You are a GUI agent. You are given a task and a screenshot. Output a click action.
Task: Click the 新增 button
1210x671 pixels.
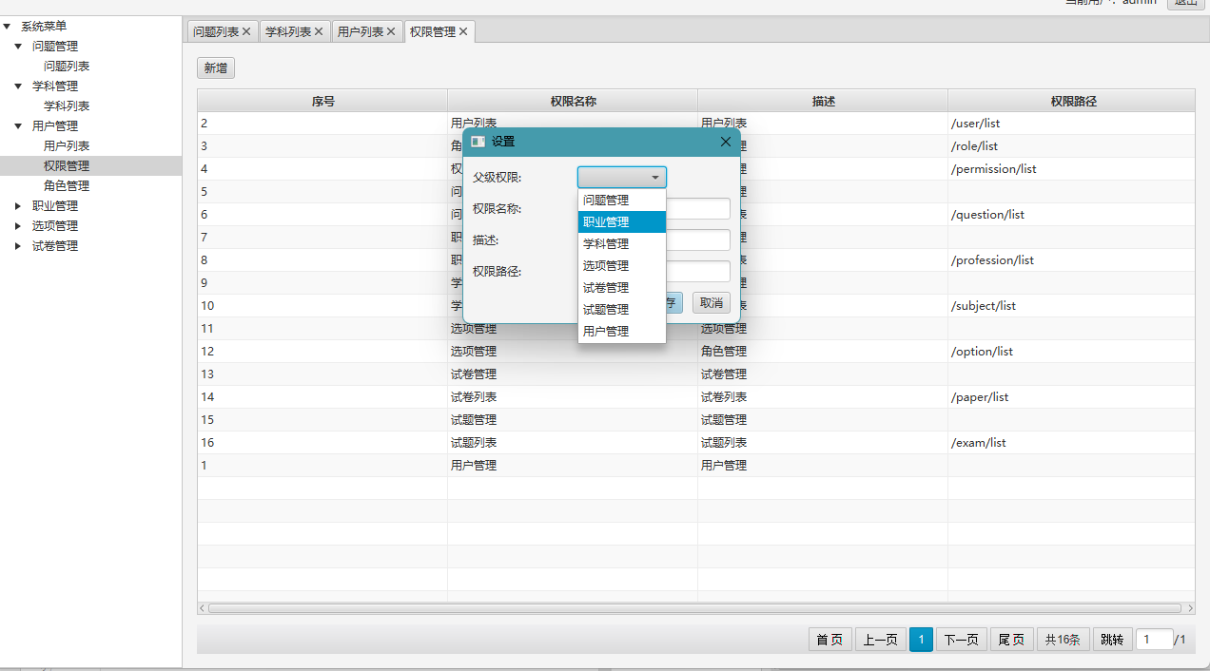click(x=215, y=68)
